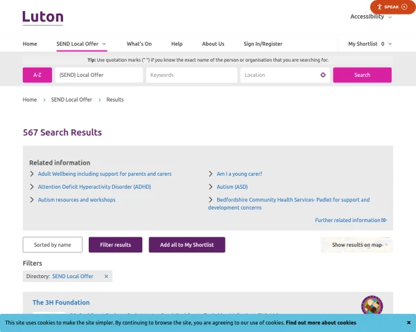The width and height of the screenshot is (416, 332).
Task: Click The 3H Foundation logo thumbnail
Action: [372, 305]
